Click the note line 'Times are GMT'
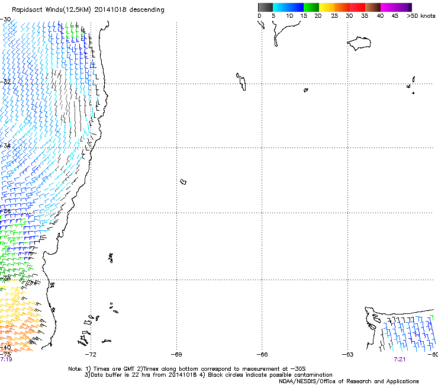 point(114,369)
